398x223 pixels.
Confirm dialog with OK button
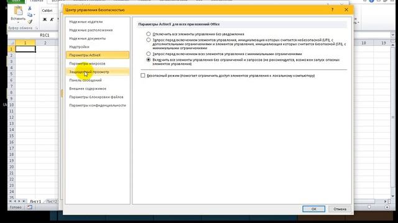click(313, 209)
